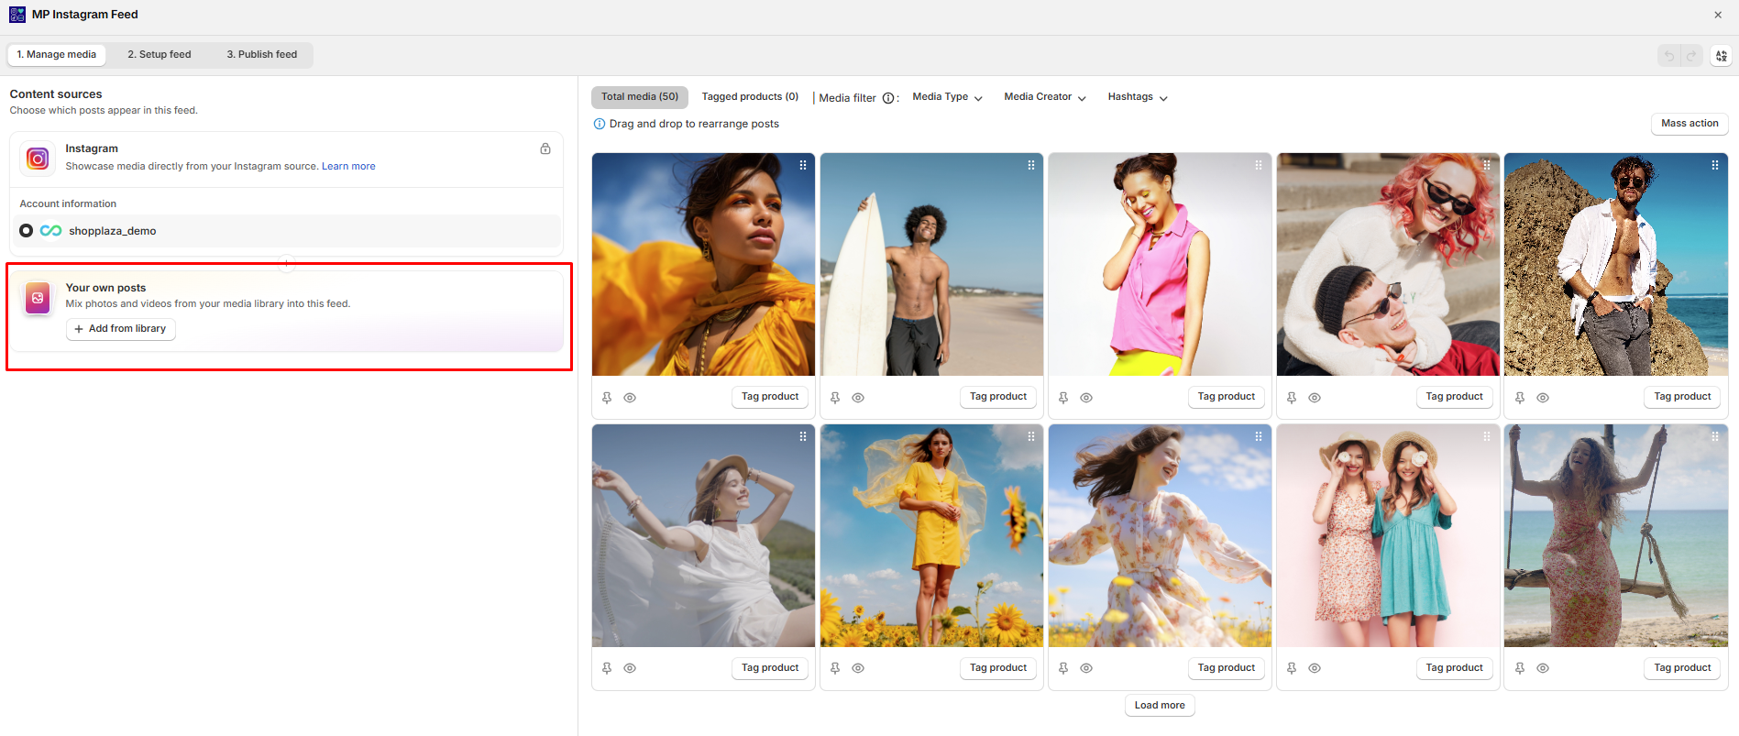Click Add from library button
The height and width of the screenshot is (736, 1739).
pyautogui.click(x=121, y=329)
